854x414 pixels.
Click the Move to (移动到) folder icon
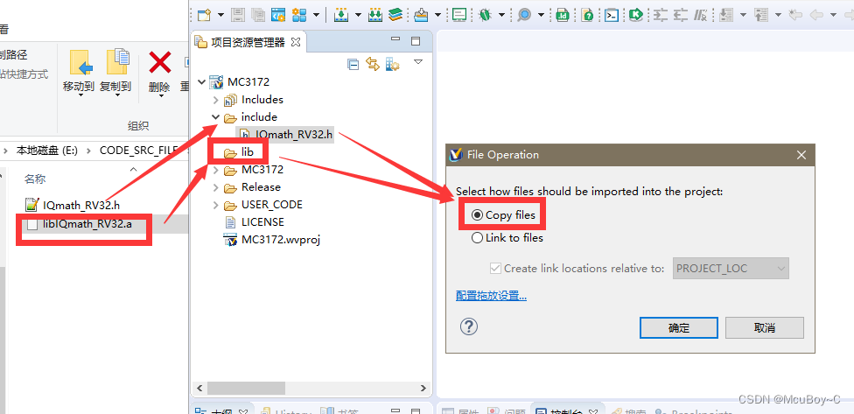click(x=80, y=63)
